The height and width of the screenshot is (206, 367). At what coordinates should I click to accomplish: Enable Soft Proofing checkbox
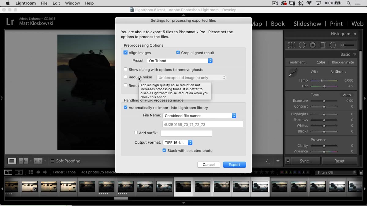(52, 161)
